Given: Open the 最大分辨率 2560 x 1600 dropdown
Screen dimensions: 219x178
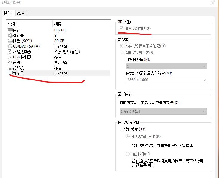Looking at the screenshot, I should tap(166, 80).
